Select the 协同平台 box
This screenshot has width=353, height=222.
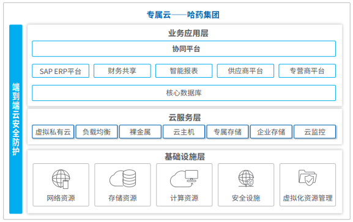click(x=184, y=49)
